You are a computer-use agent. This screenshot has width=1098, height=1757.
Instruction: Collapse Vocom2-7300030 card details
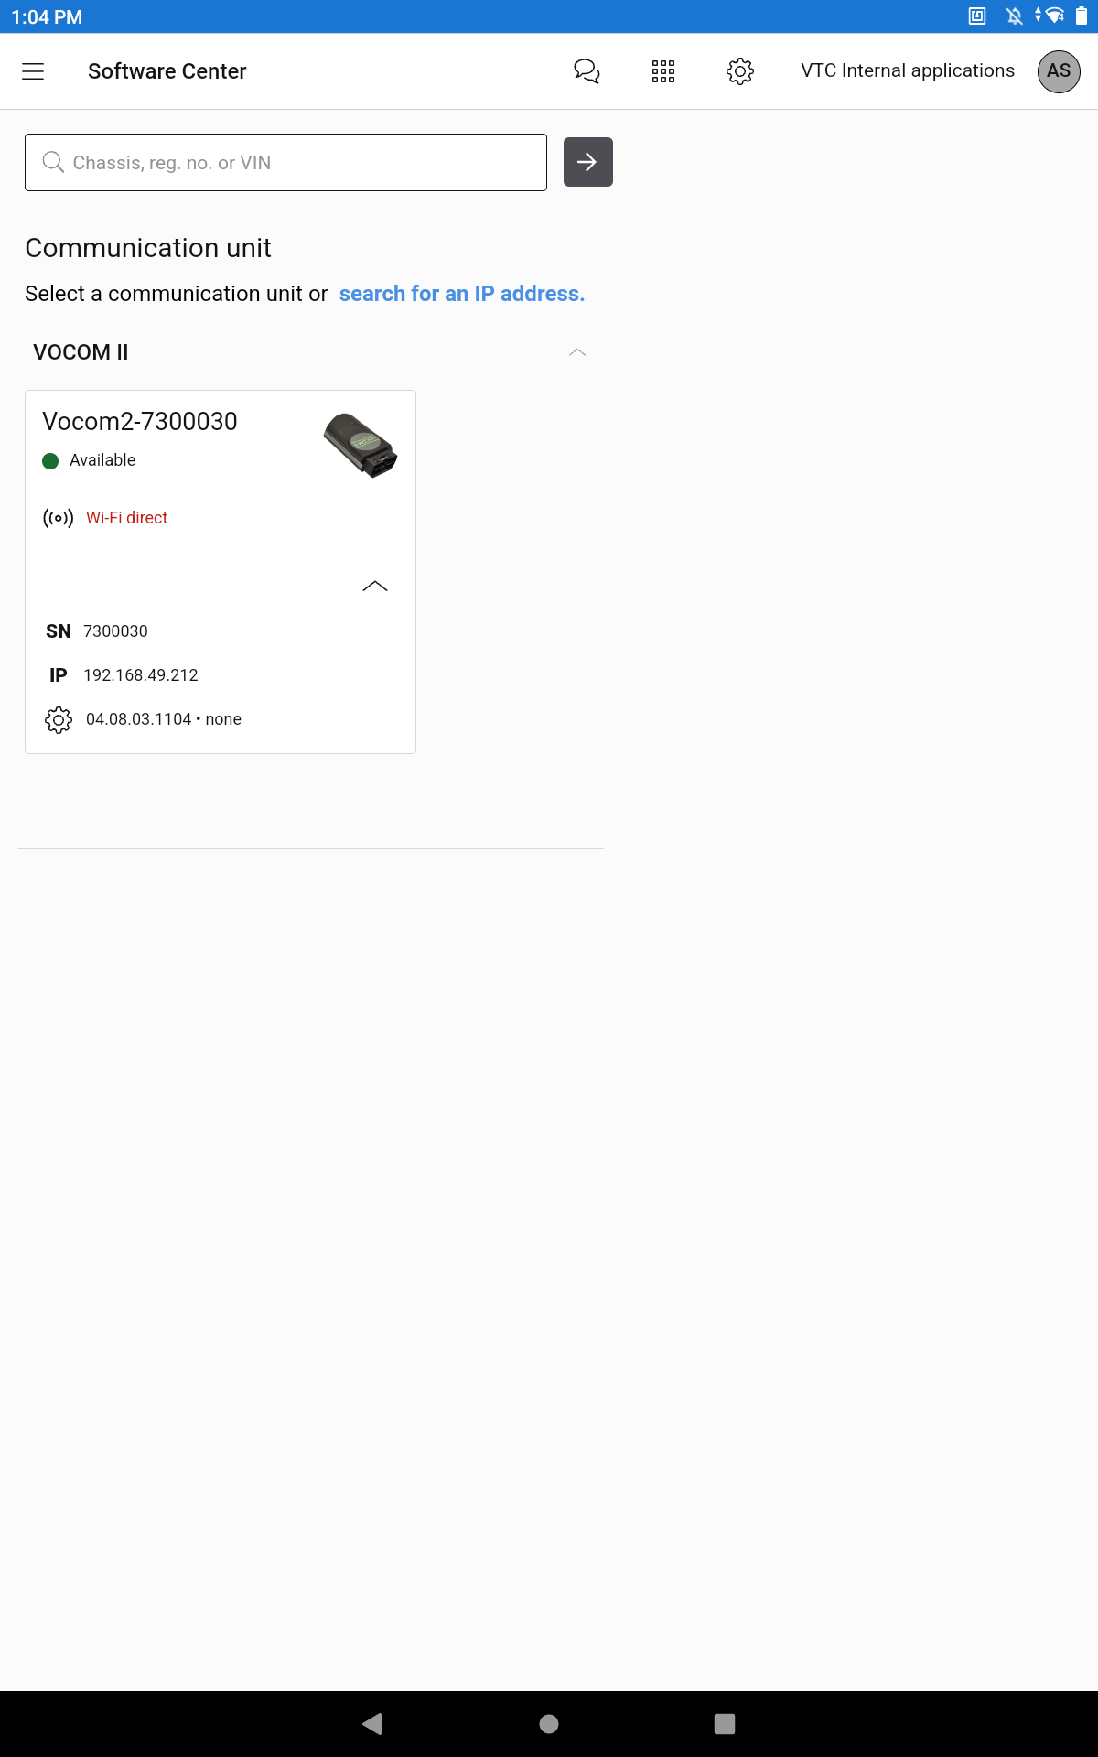(x=375, y=586)
